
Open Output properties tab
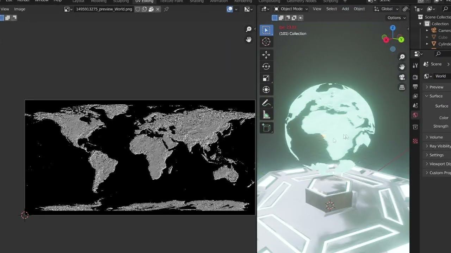415,86
